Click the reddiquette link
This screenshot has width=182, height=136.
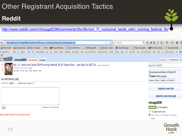(45, 107)
